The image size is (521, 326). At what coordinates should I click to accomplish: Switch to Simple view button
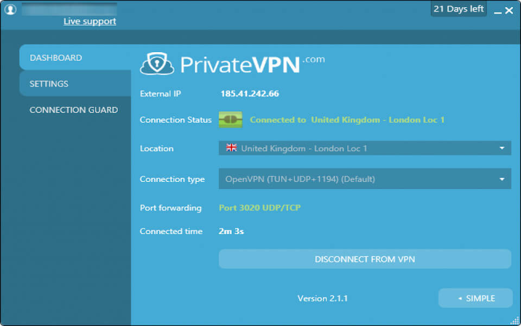pos(475,298)
